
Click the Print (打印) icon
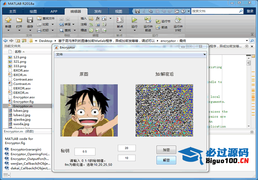click(39, 30)
